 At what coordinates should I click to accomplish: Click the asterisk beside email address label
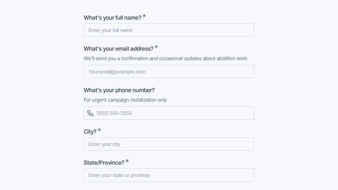(x=156, y=47)
